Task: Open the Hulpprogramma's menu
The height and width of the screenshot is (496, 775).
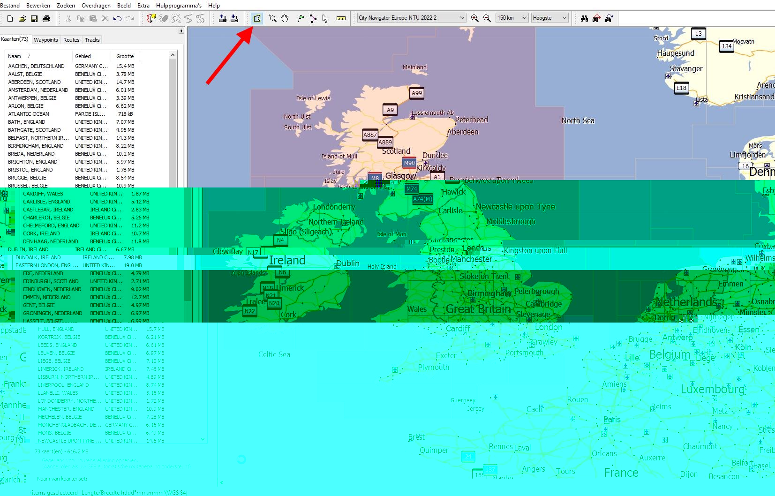Action: point(178,6)
